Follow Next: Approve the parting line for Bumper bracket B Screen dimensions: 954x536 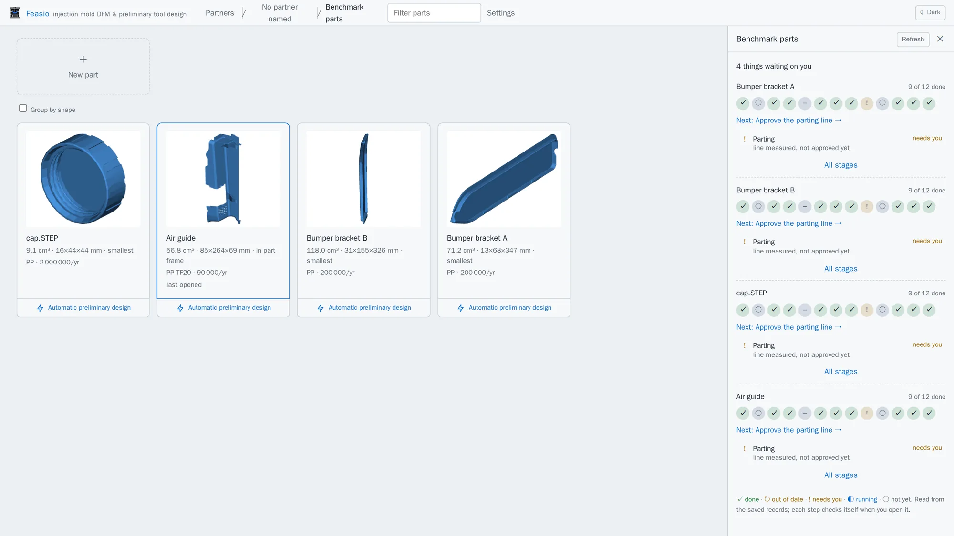click(x=789, y=223)
